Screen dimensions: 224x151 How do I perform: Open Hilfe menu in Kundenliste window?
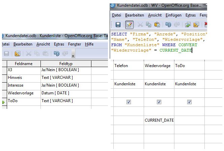pyautogui.click(x=89, y=44)
